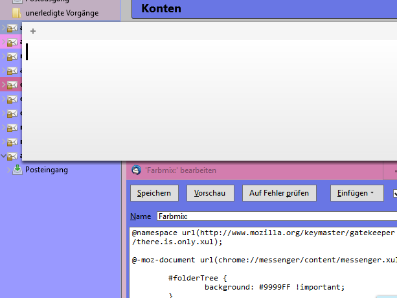Click the Konten heading

click(161, 8)
